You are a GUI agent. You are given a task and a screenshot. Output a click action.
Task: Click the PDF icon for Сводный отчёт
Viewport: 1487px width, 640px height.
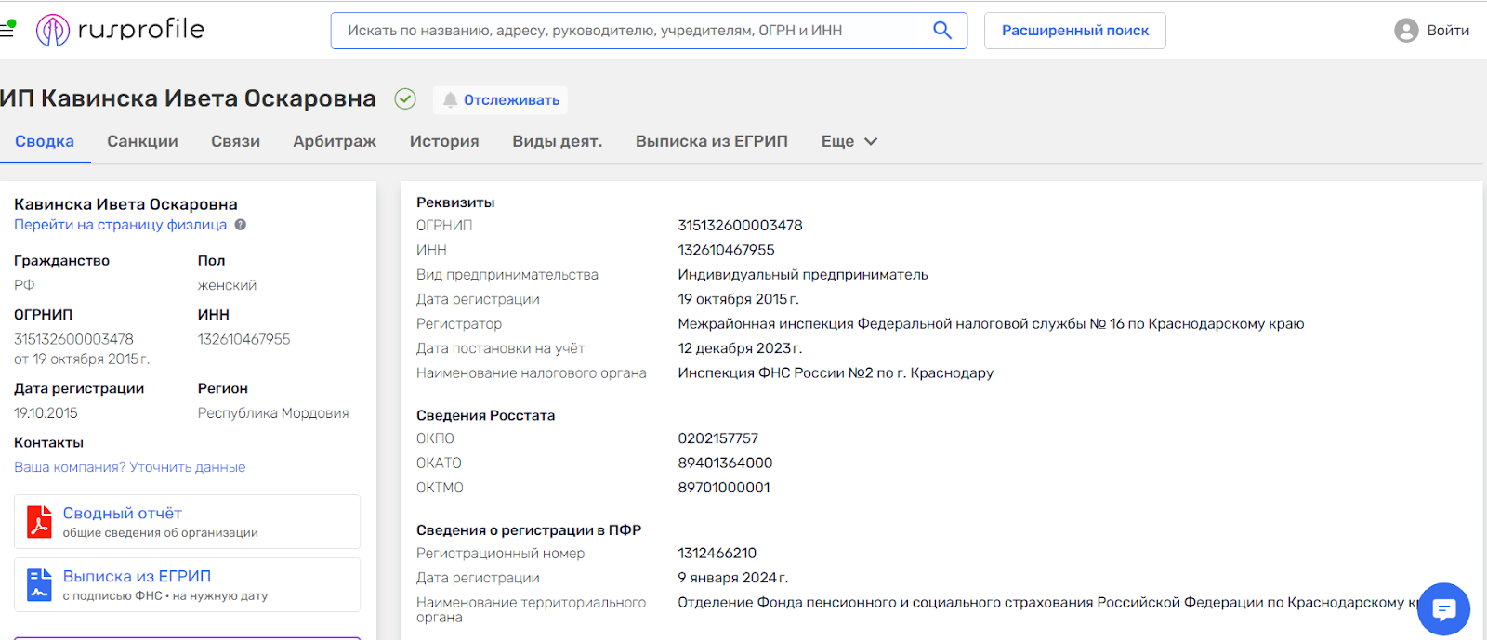click(39, 522)
